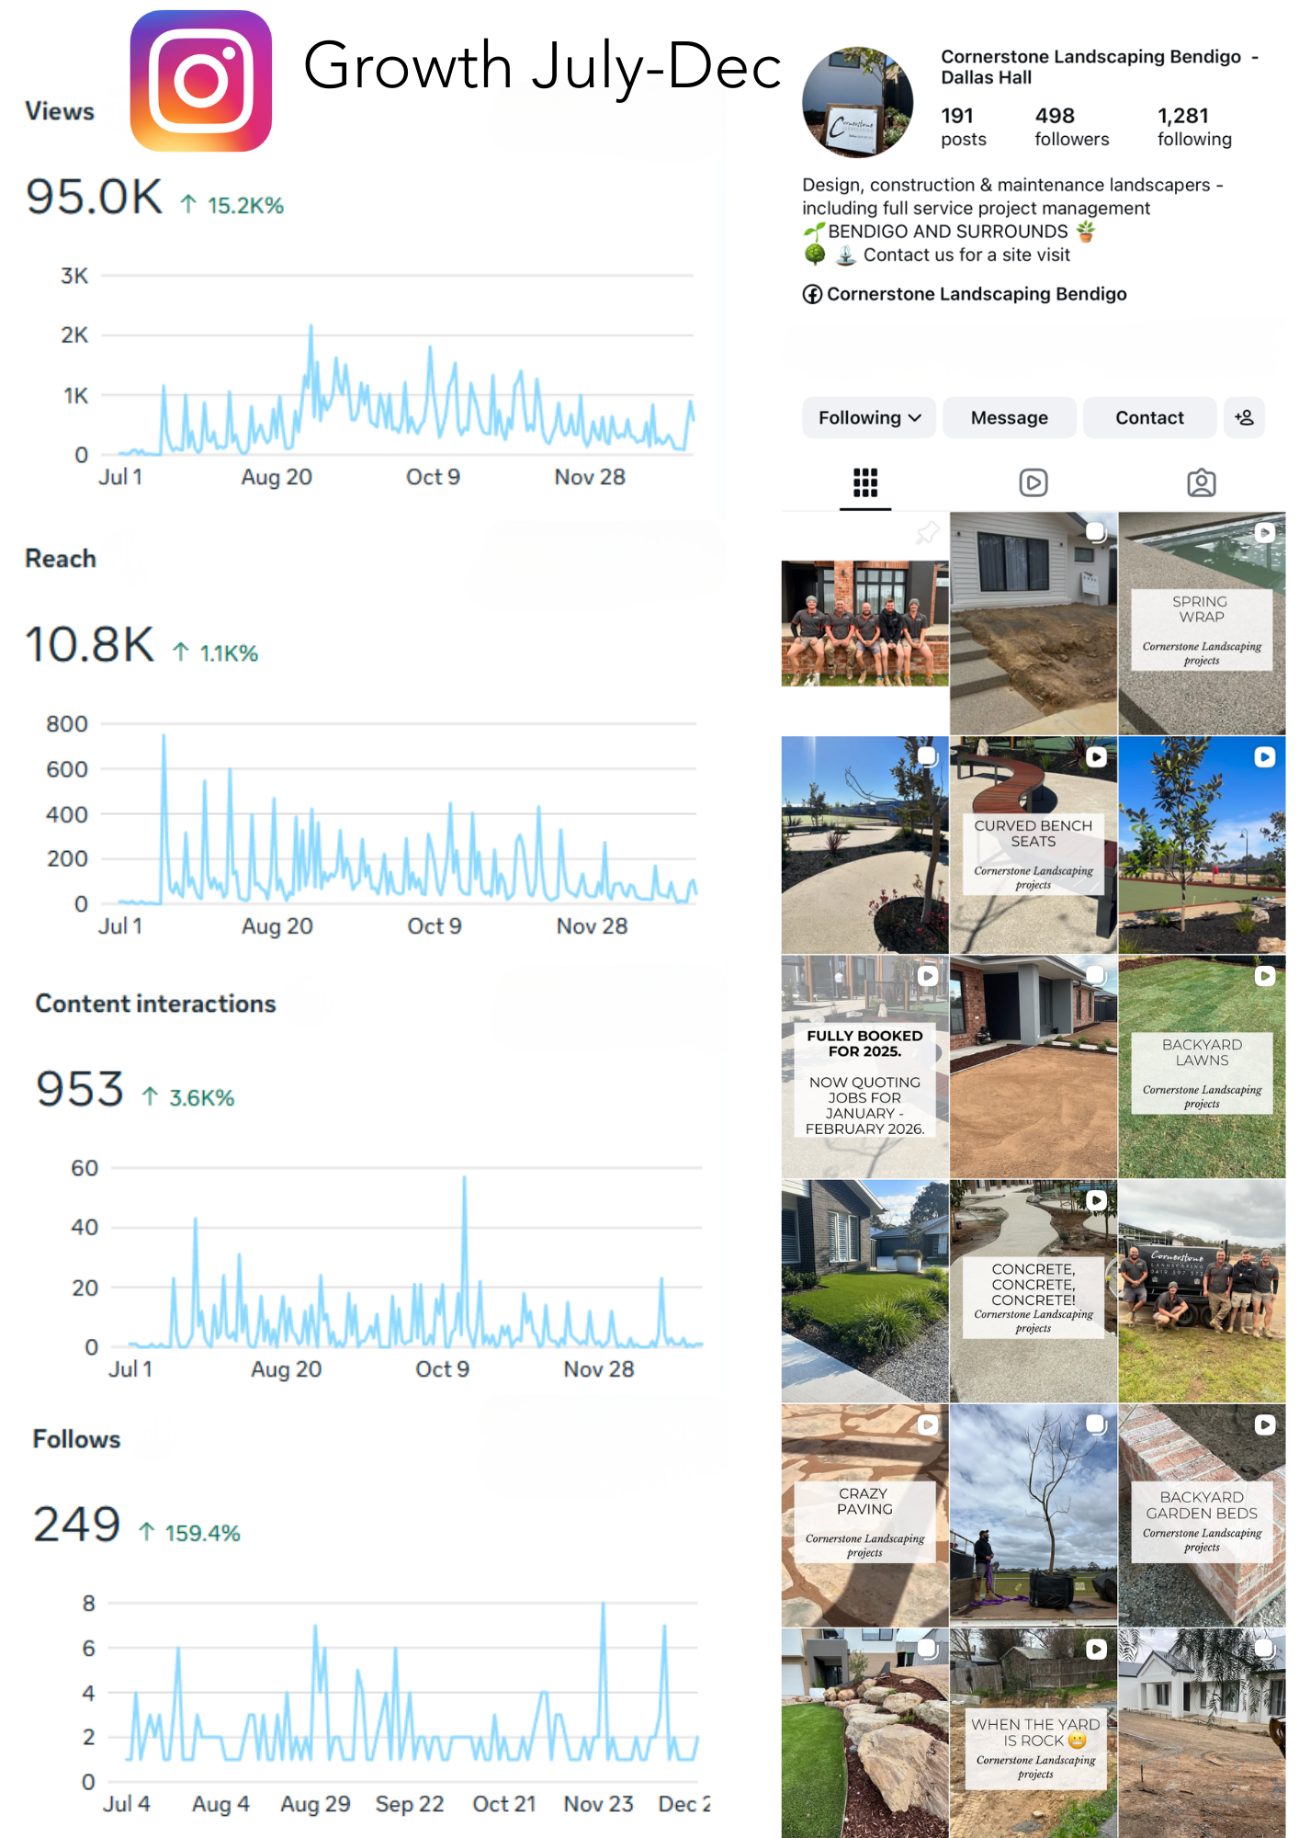Screen dimensions: 1299x1838
Task: Switch to the posts grid tab
Action: tap(865, 482)
